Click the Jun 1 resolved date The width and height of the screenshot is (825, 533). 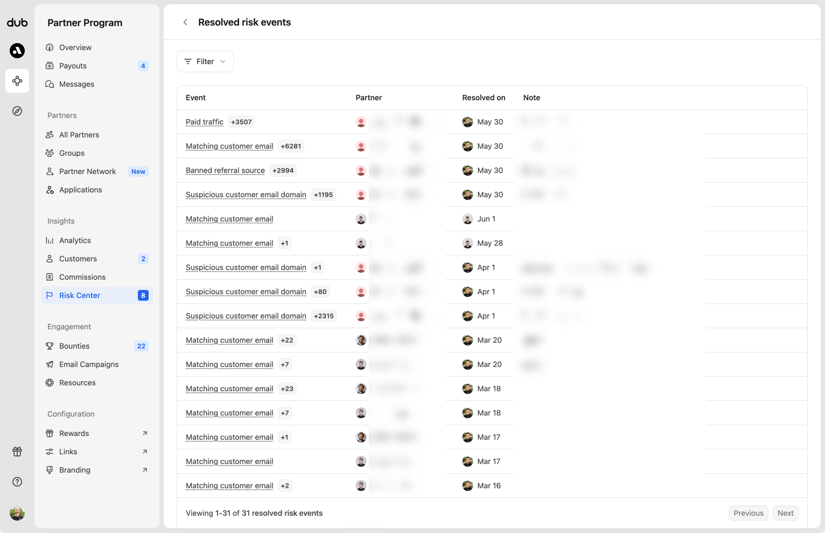[x=486, y=219]
